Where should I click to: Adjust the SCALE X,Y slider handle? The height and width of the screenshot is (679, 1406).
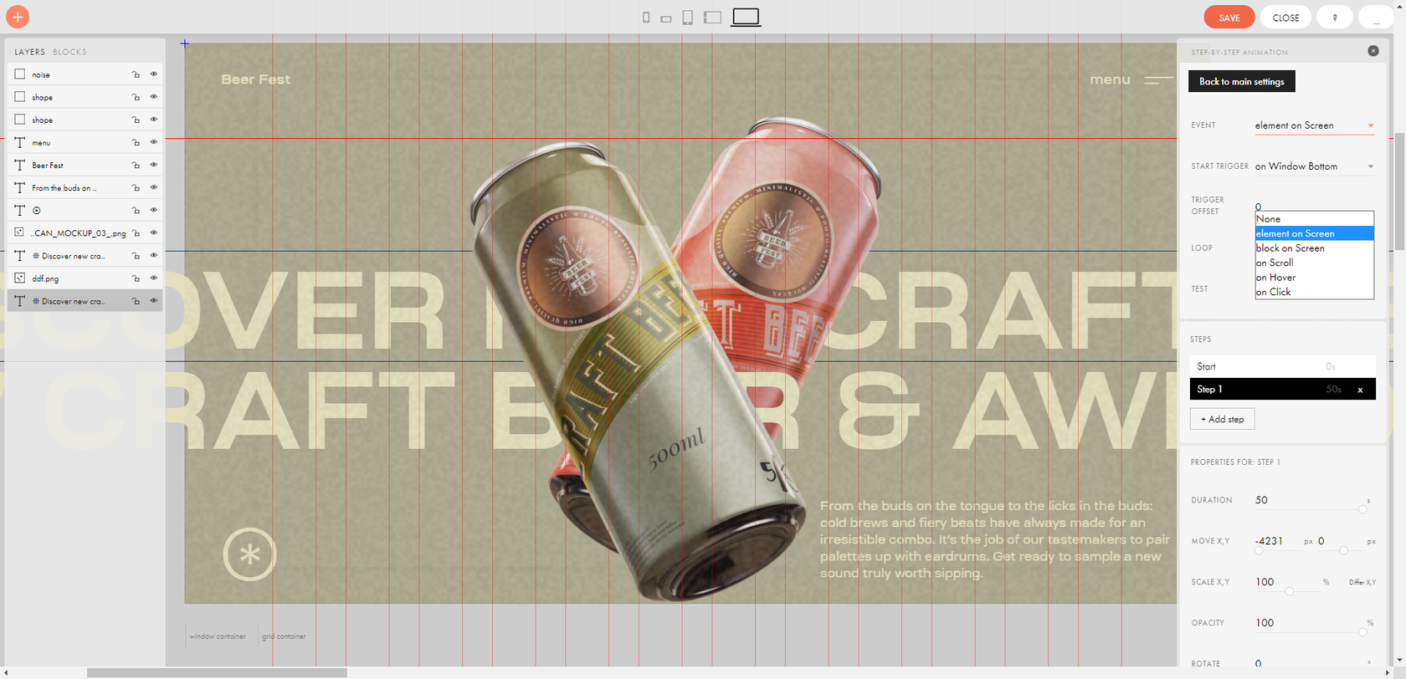[1290, 591]
